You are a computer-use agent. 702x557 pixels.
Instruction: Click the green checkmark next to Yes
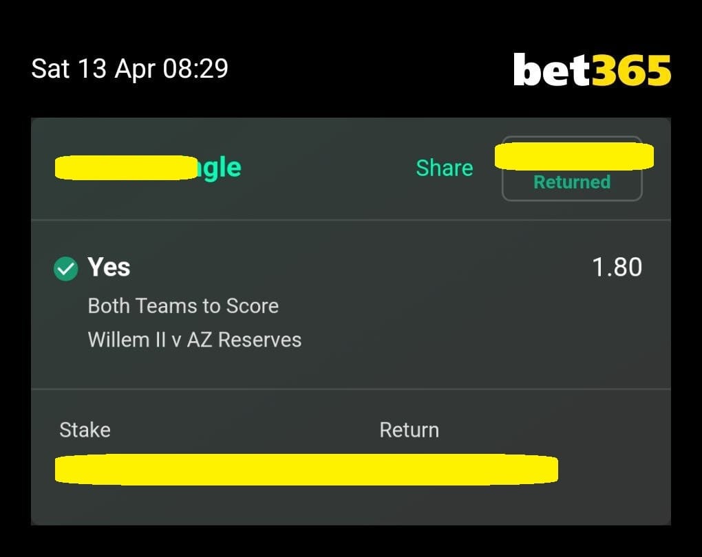pyautogui.click(x=66, y=268)
